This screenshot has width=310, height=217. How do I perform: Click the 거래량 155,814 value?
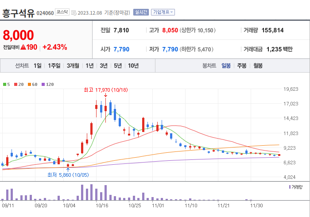coord(273,30)
